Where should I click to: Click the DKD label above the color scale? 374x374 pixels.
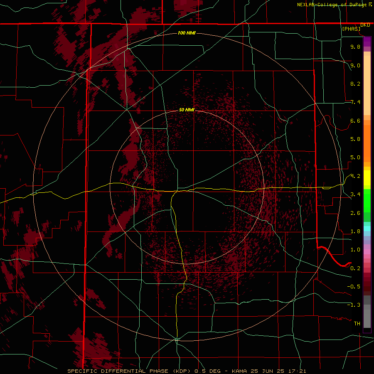[x=365, y=25]
